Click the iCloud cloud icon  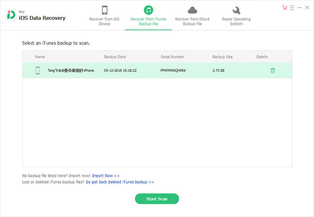(x=192, y=10)
